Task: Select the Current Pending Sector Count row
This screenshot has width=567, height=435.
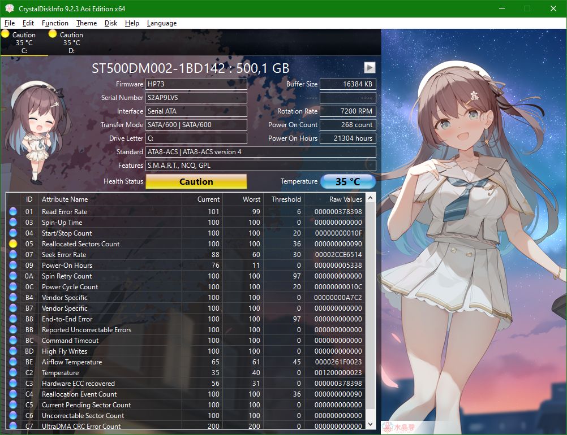Action: pyautogui.click(x=186, y=404)
